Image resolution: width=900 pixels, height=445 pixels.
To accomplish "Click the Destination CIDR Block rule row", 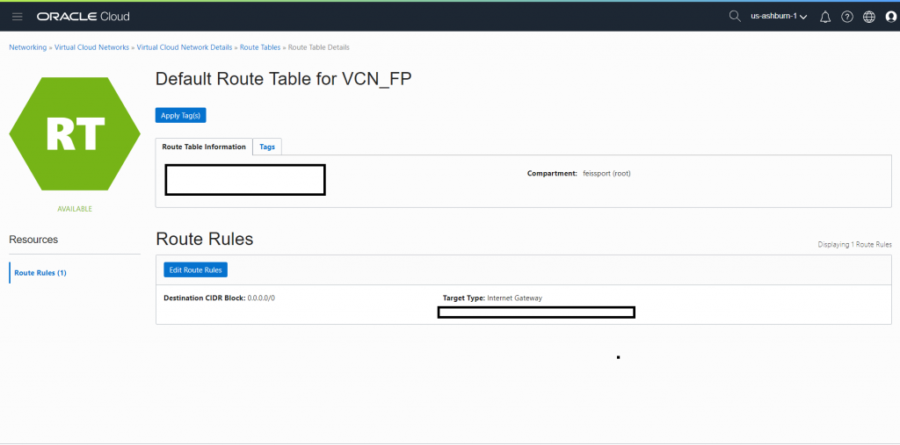I will tap(524, 305).
